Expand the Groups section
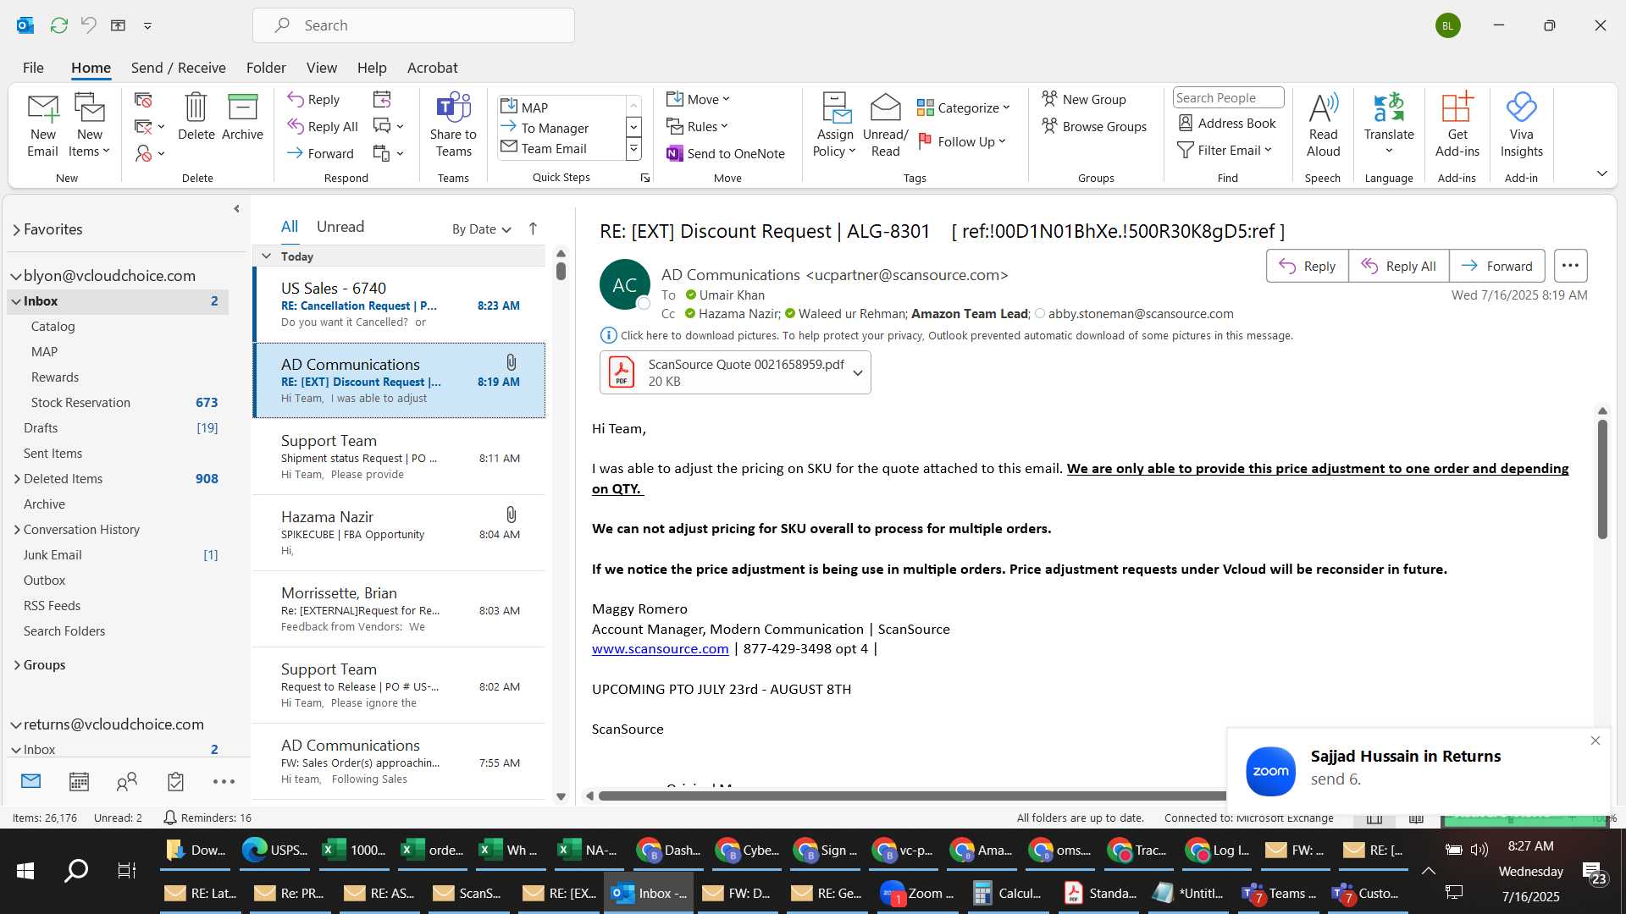The width and height of the screenshot is (1626, 914). point(17,665)
